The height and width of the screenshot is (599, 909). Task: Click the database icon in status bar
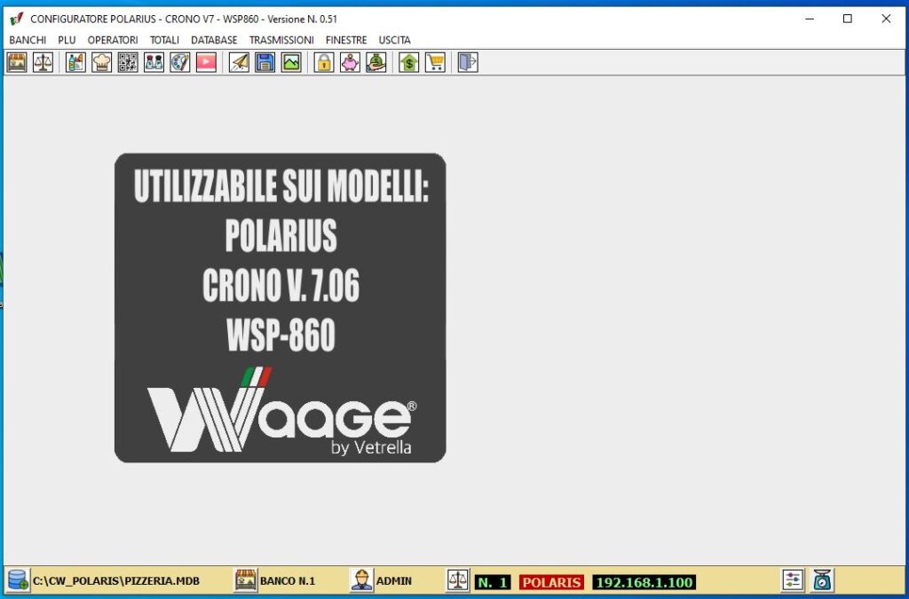coord(18,581)
